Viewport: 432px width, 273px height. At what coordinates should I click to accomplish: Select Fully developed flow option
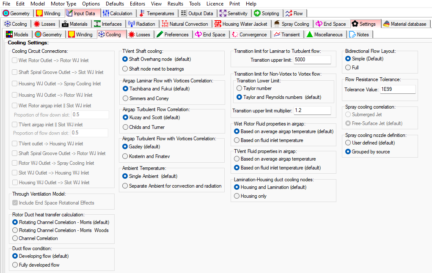15,265
